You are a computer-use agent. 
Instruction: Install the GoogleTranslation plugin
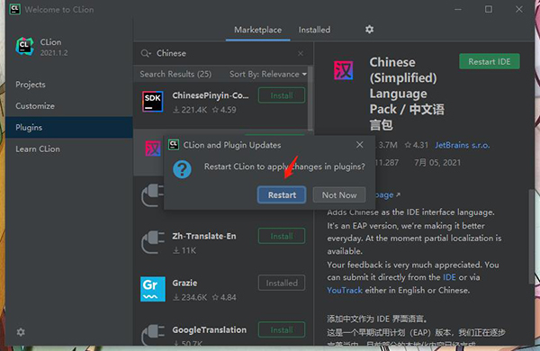pyautogui.click(x=282, y=329)
